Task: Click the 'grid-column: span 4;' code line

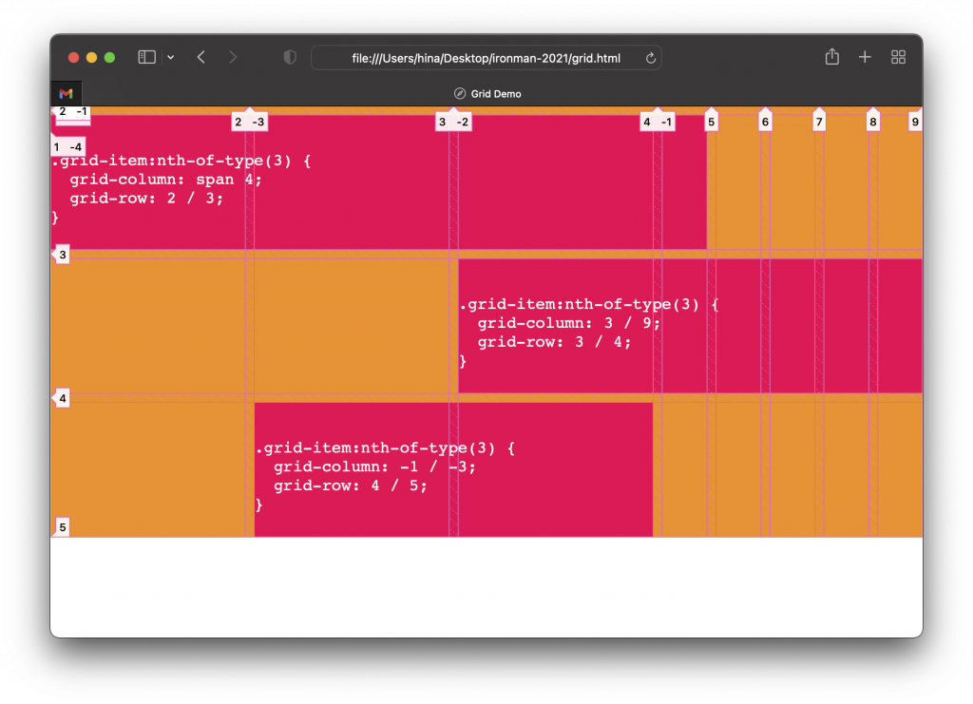Action: [x=165, y=180]
